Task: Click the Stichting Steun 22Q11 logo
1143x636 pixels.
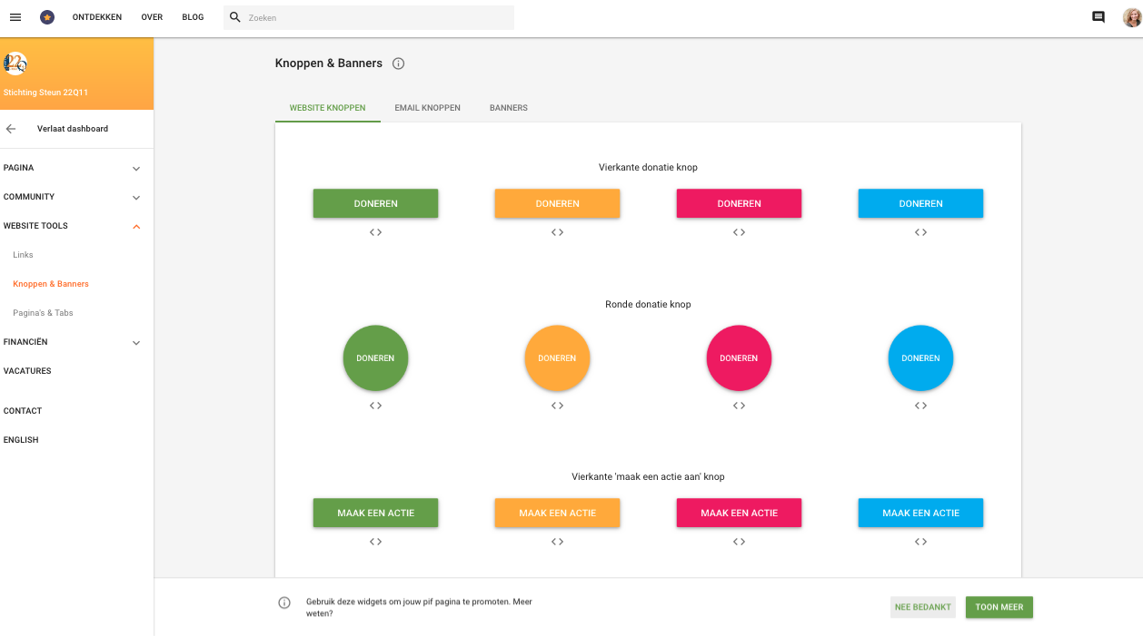Action: pyautogui.click(x=15, y=63)
